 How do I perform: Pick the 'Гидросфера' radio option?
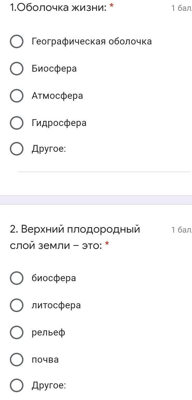pos(17,123)
